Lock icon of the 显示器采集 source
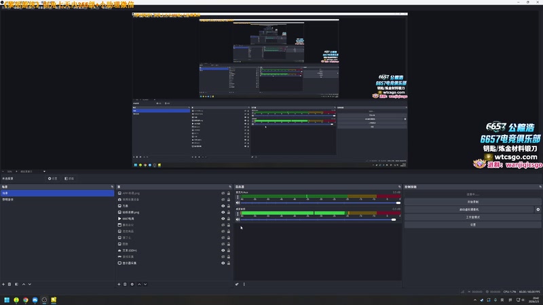The height and width of the screenshot is (305, 543). [x=229, y=263]
